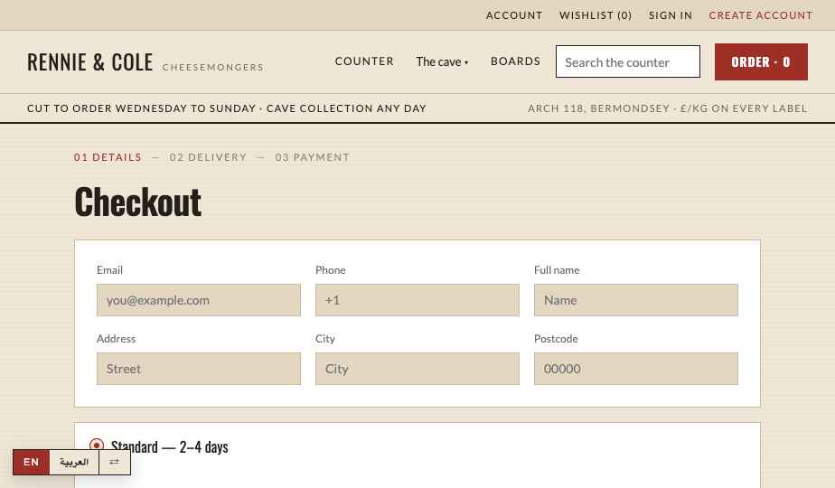The image size is (835, 488).
Task: Open the Counter menu item
Action: coord(364,61)
